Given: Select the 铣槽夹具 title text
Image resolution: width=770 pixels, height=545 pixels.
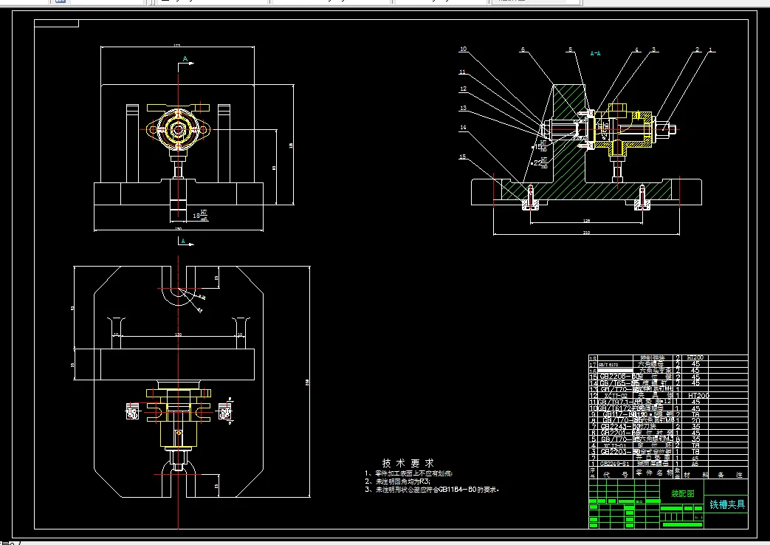Looking at the screenshot, I should [726, 504].
